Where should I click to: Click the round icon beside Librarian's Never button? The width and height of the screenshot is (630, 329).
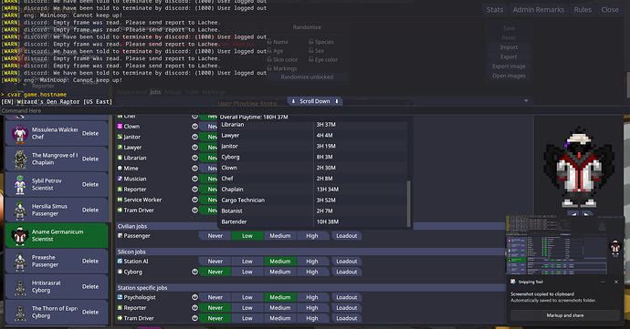coord(194,158)
